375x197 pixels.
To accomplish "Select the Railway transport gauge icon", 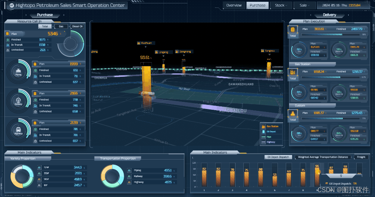I will [x=18, y=101].
